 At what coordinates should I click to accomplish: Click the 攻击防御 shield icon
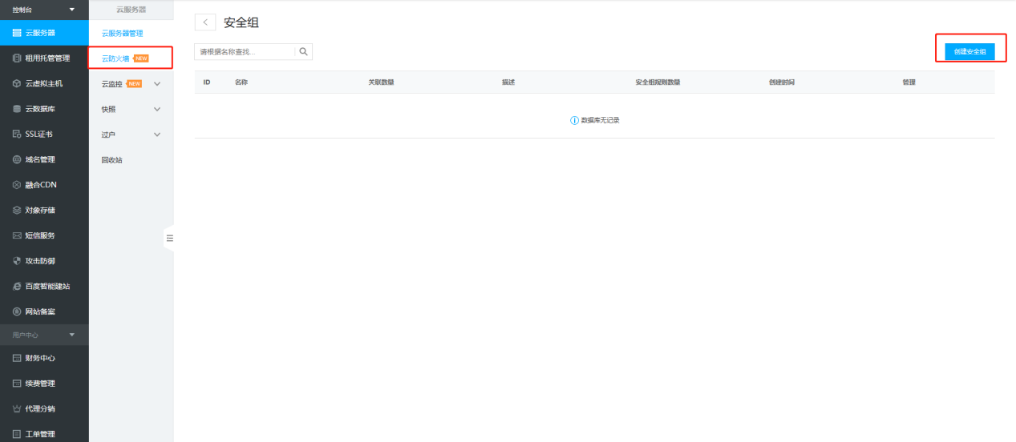17,261
